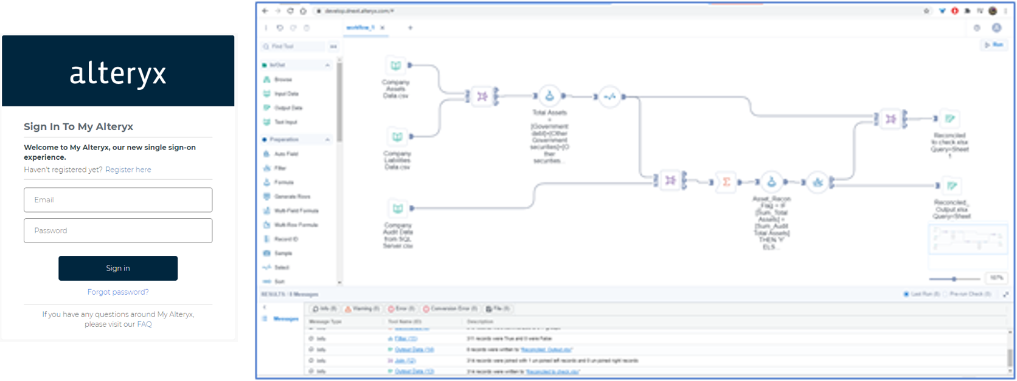The image size is (1017, 381).
Task: Select Pre-run Check radio option
Action: 945,294
